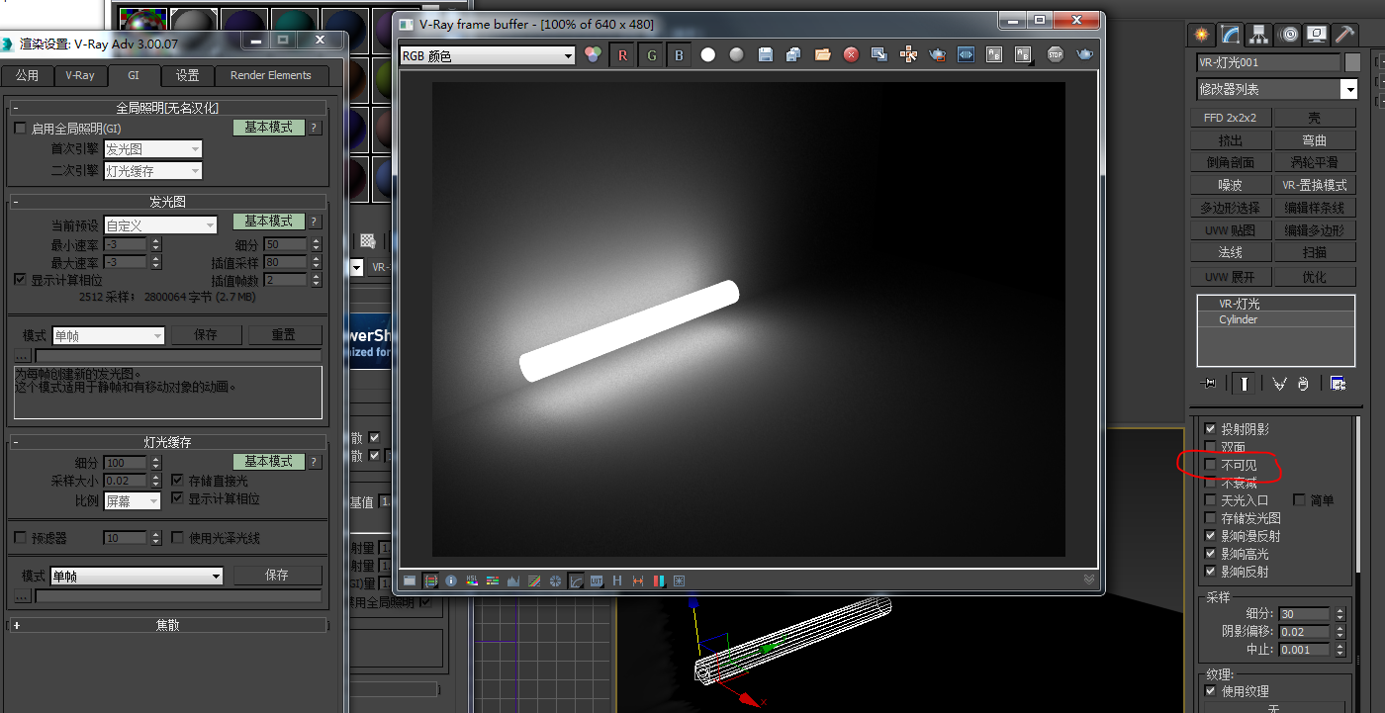1385x713 pixels.
Task: Uncheck the 投射阴影 cast shadows checkbox
Action: [1210, 429]
